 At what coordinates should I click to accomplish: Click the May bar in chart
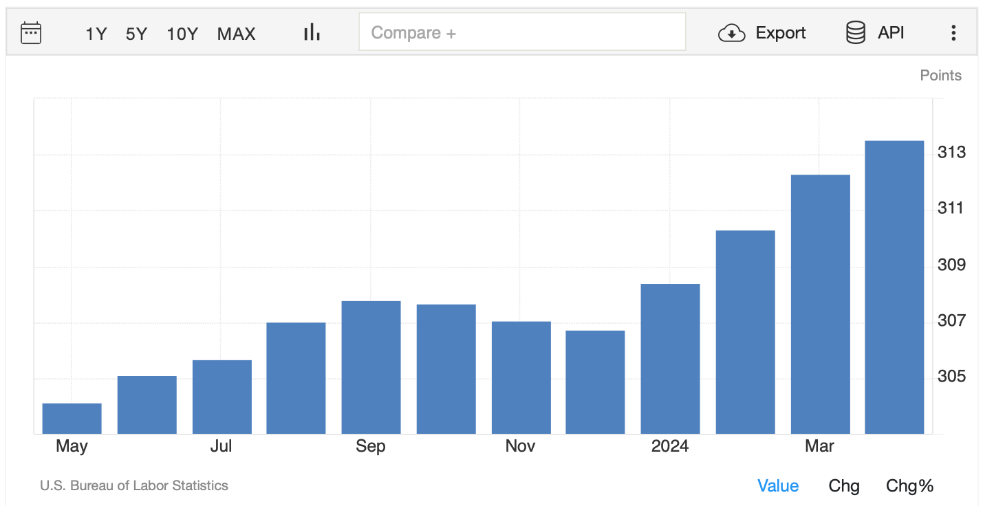[72, 419]
